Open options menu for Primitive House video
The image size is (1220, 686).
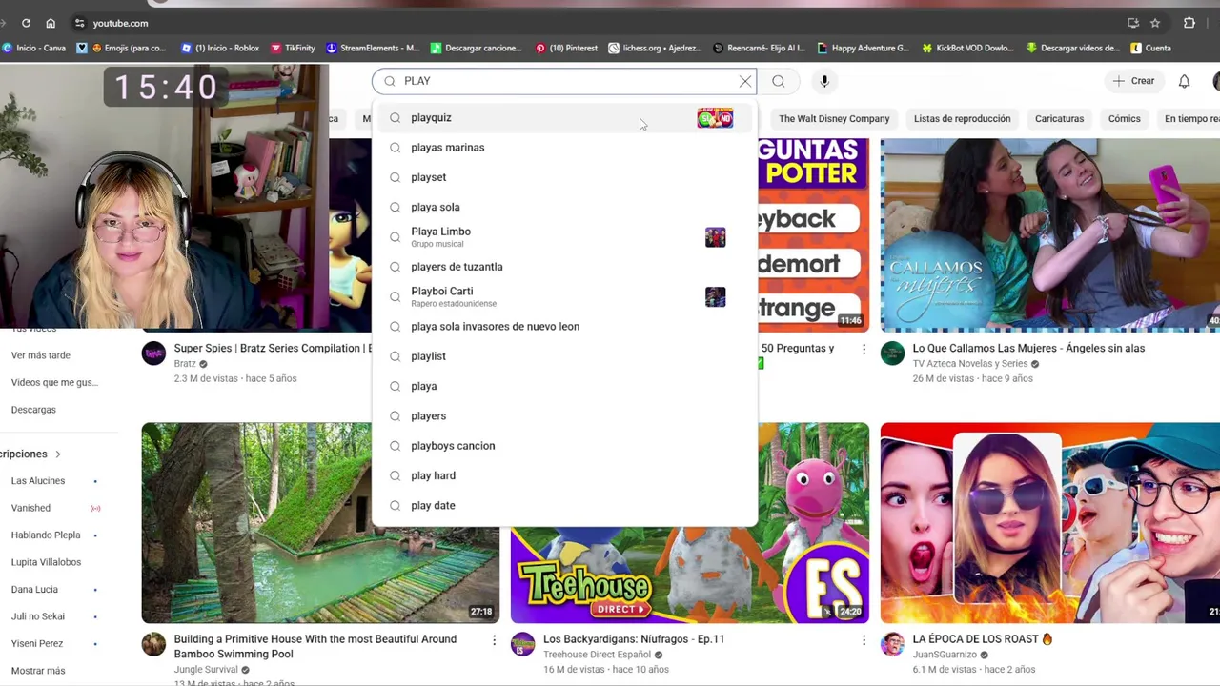pos(494,641)
